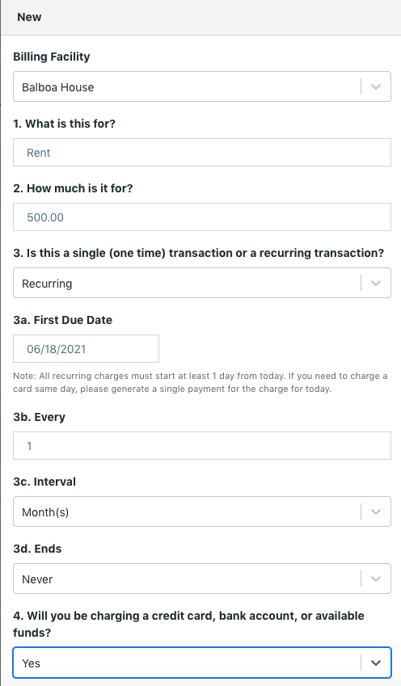
Task: Focus the amount field showing 500.00
Action: tap(202, 217)
